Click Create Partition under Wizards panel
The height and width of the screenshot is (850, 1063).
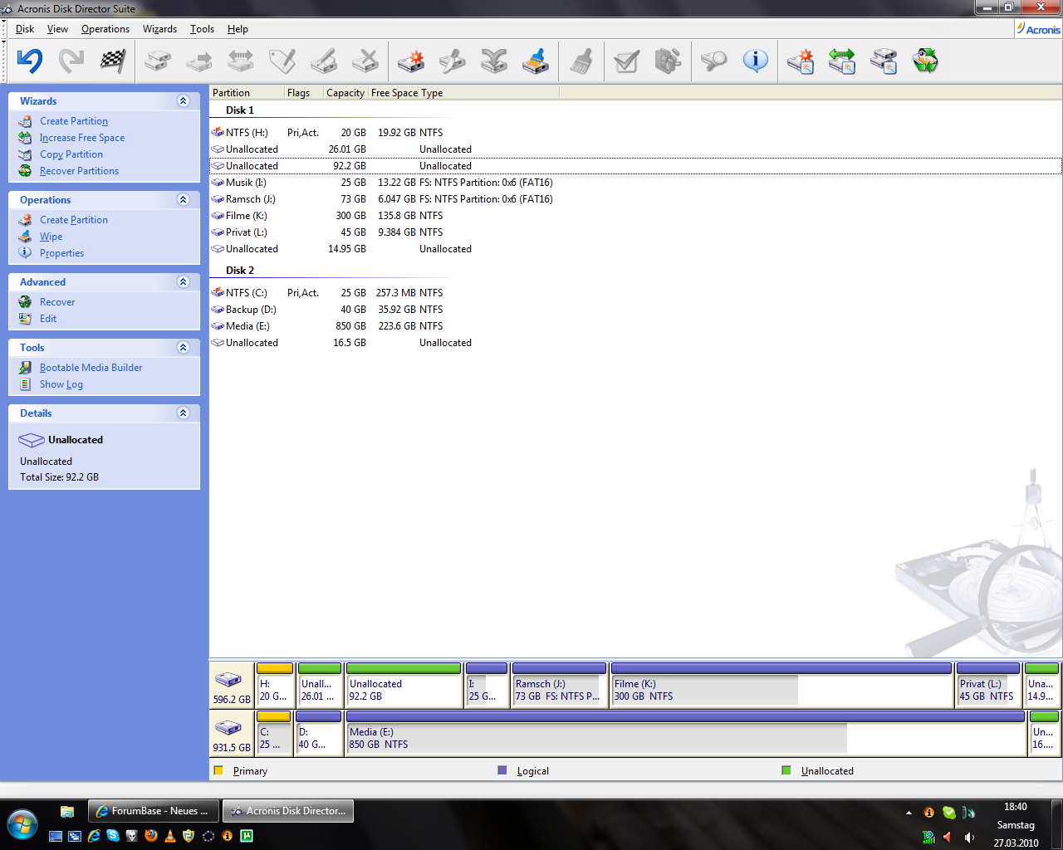coord(74,121)
